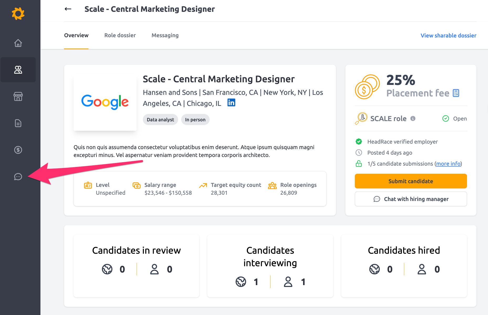The width and height of the screenshot is (488, 315).
Task: Click the View sharable dossier link
Action: (448, 36)
